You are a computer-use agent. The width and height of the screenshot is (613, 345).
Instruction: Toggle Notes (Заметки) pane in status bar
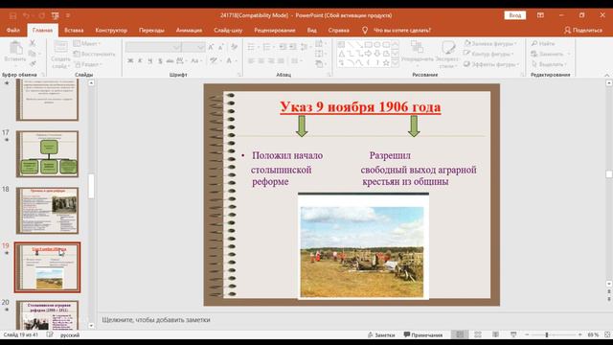(x=381, y=334)
